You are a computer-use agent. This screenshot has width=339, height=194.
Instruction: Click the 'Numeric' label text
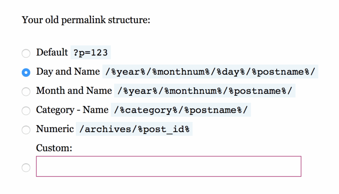tap(55, 129)
